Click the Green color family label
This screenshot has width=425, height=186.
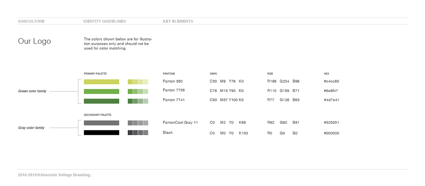(x=32, y=91)
